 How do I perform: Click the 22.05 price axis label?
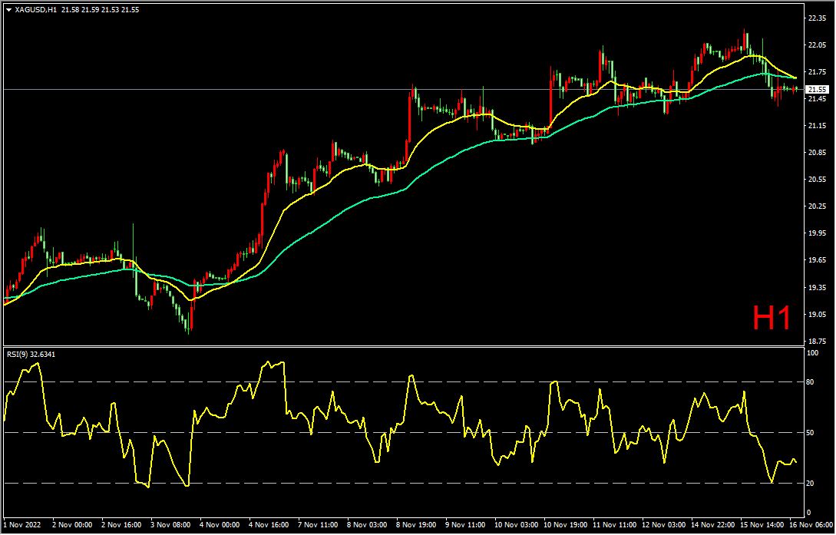(818, 45)
